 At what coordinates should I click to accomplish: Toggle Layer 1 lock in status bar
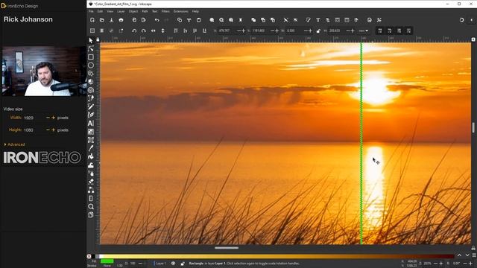(183, 264)
